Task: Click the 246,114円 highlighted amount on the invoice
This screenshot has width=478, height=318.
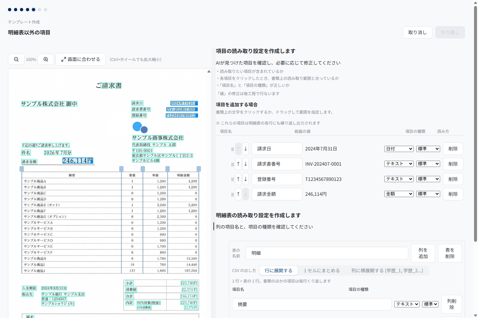Action: click(x=78, y=161)
